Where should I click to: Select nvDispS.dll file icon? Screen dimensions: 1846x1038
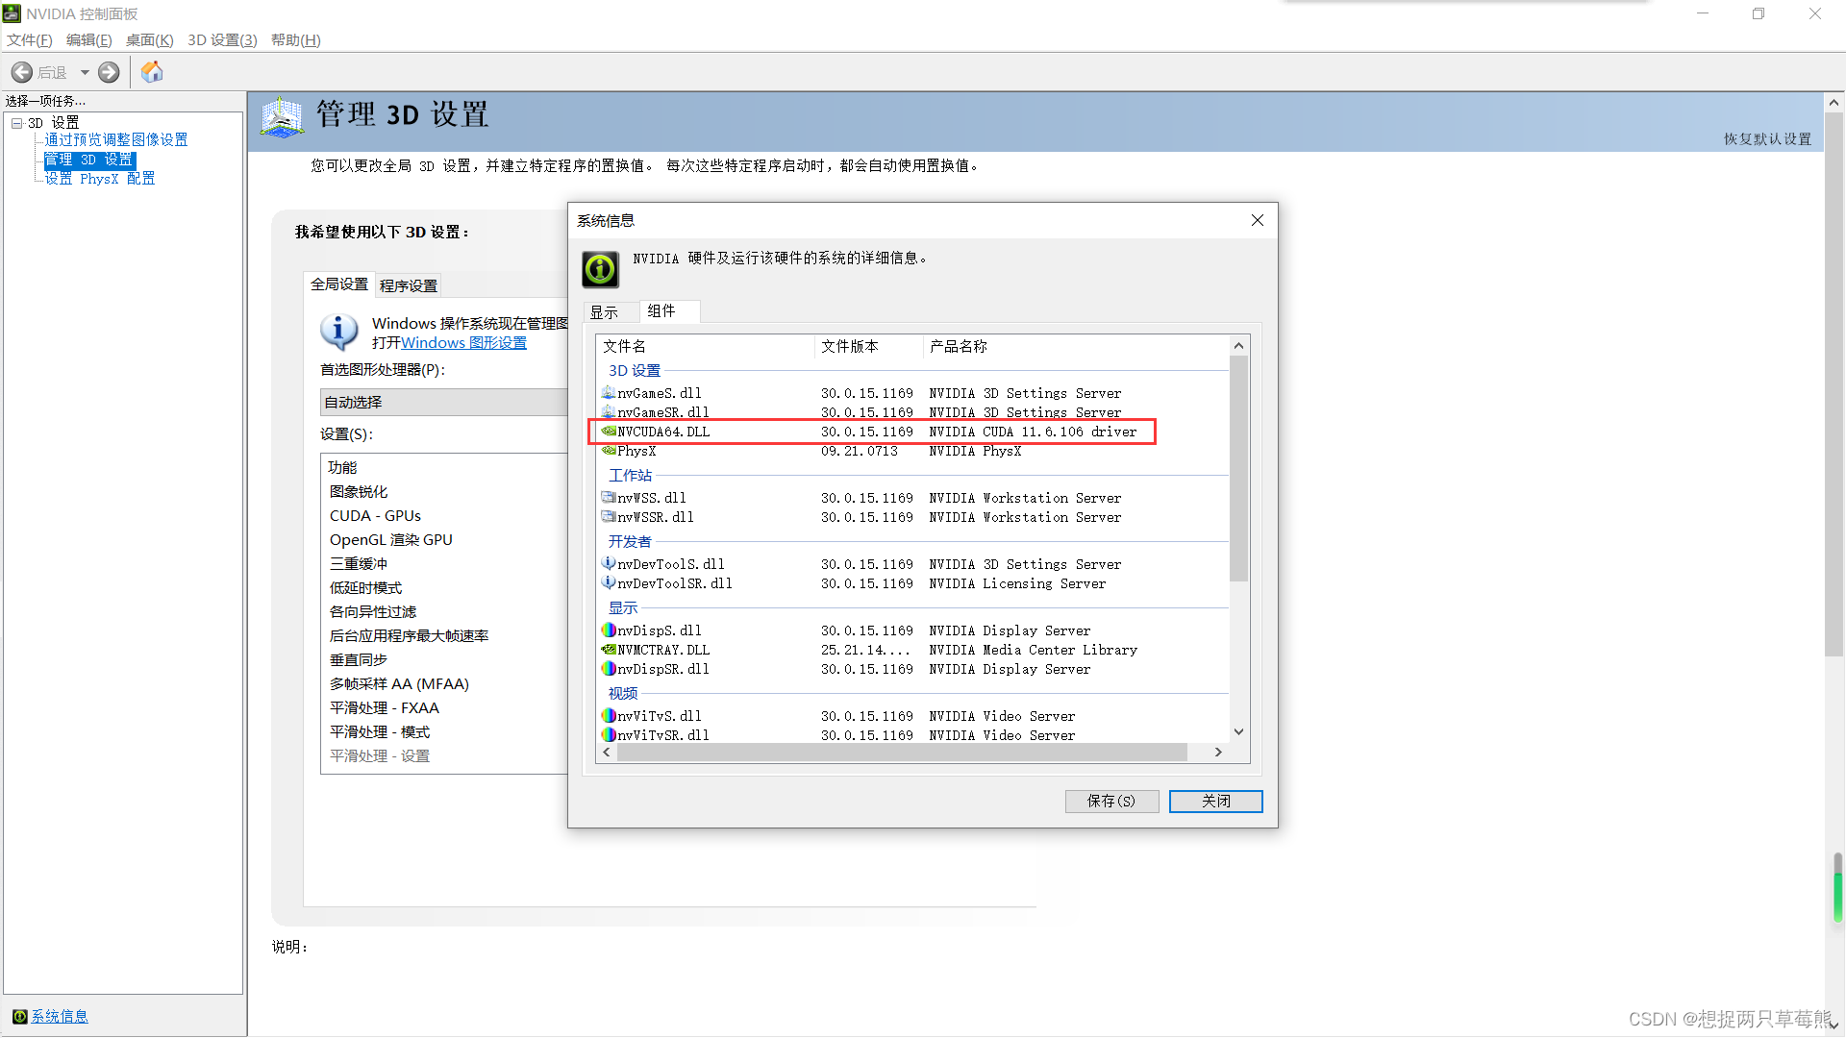609,630
